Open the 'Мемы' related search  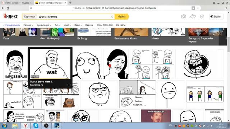click(169, 34)
